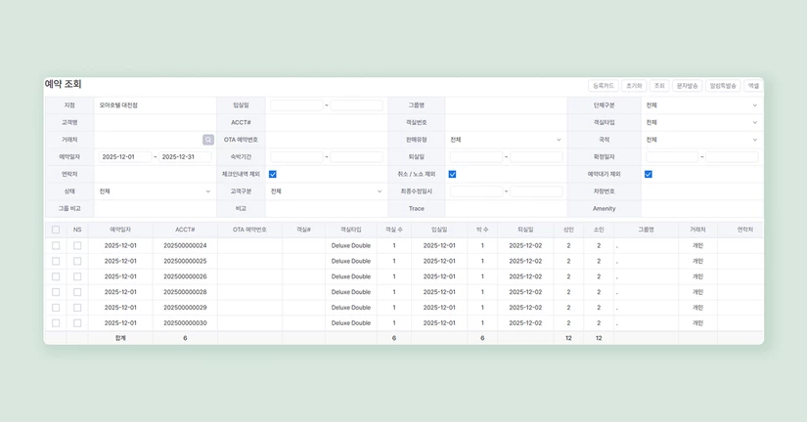Click the 거래처 search magnifier icon

tap(208, 140)
